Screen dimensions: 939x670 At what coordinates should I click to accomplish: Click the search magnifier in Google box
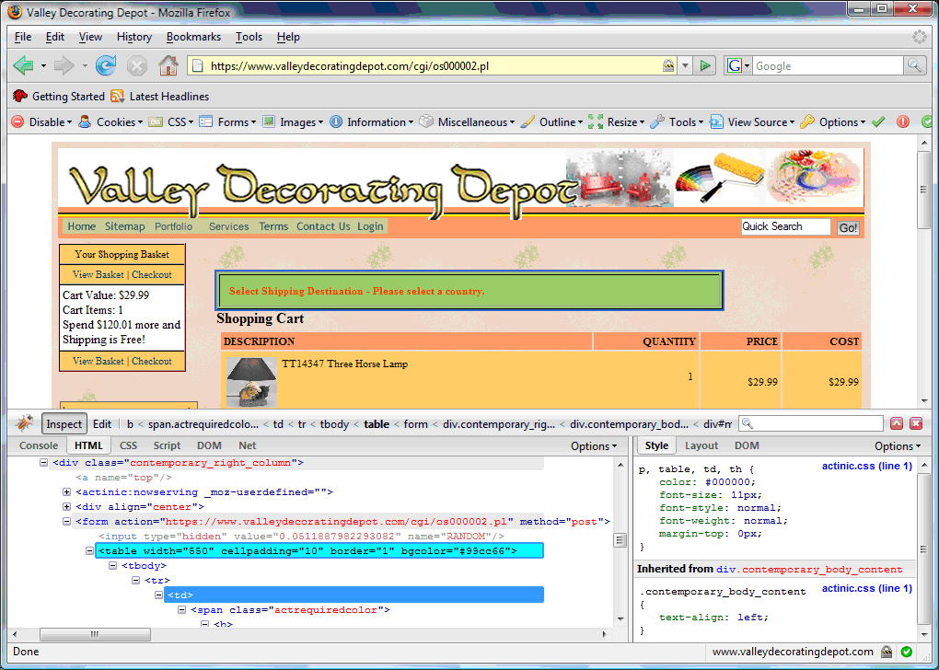(x=914, y=65)
